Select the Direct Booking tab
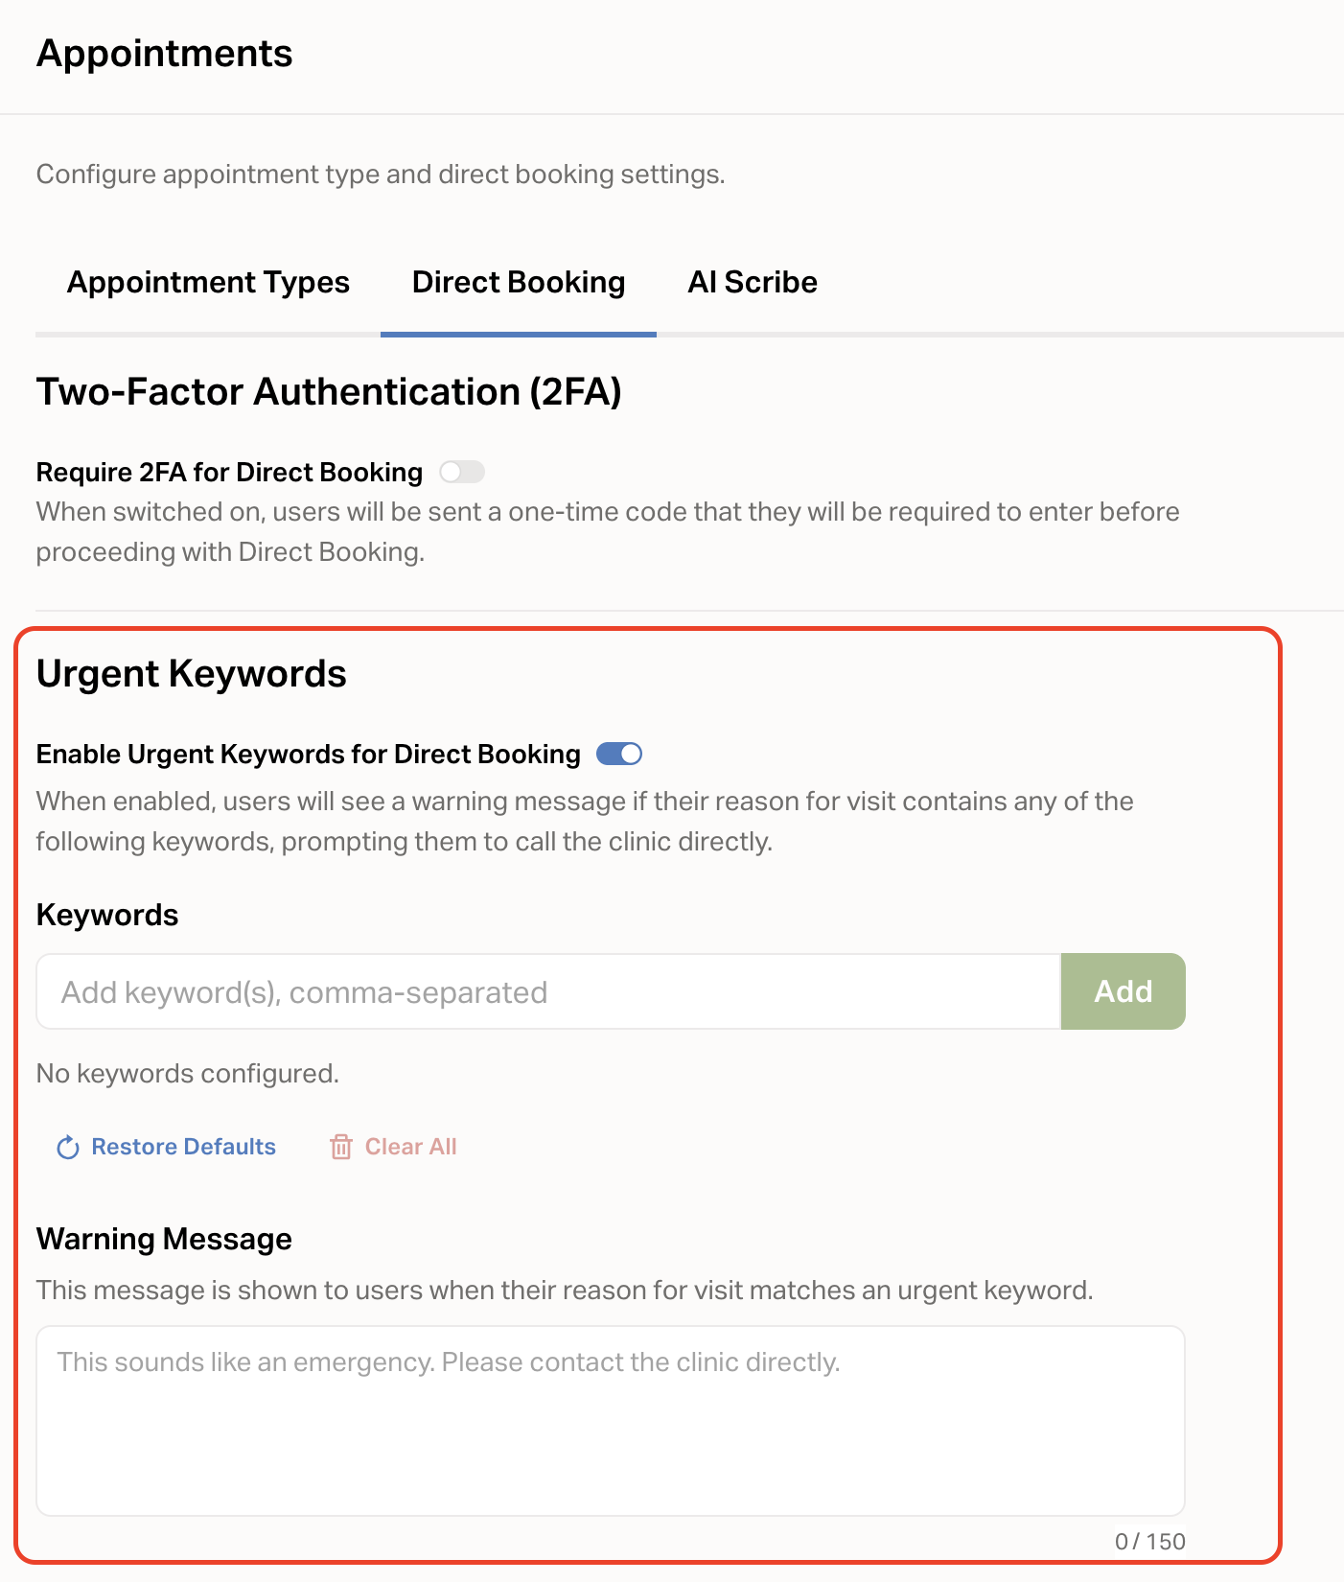The image size is (1344, 1582). (518, 283)
